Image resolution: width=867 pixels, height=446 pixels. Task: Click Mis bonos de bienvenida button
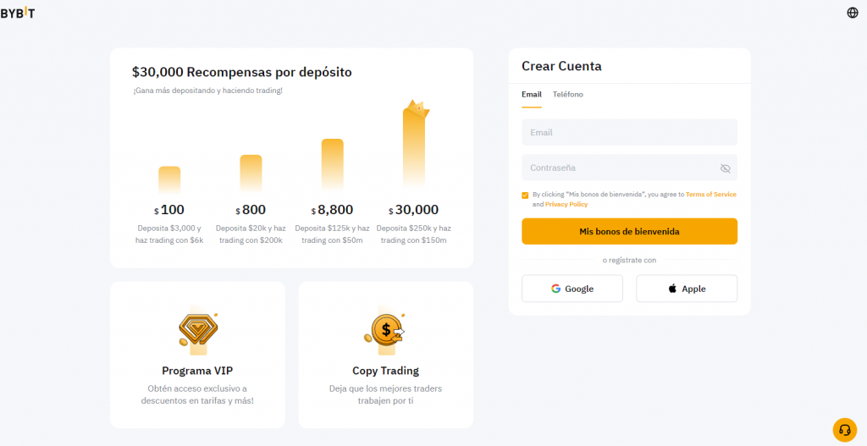(629, 231)
